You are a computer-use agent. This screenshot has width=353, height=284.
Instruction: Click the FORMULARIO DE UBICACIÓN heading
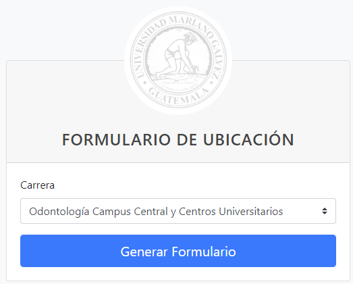click(178, 140)
